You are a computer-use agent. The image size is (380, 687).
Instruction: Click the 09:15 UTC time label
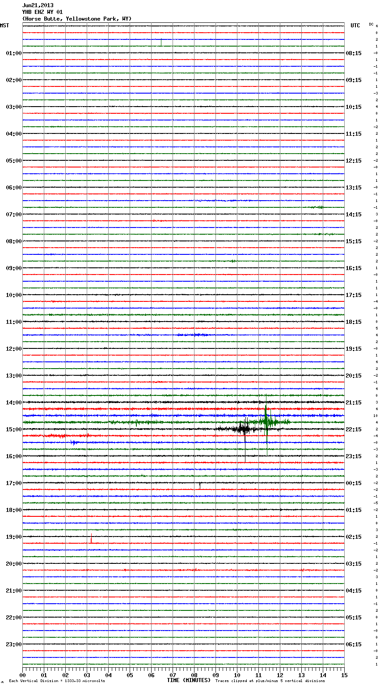tap(354, 80)
